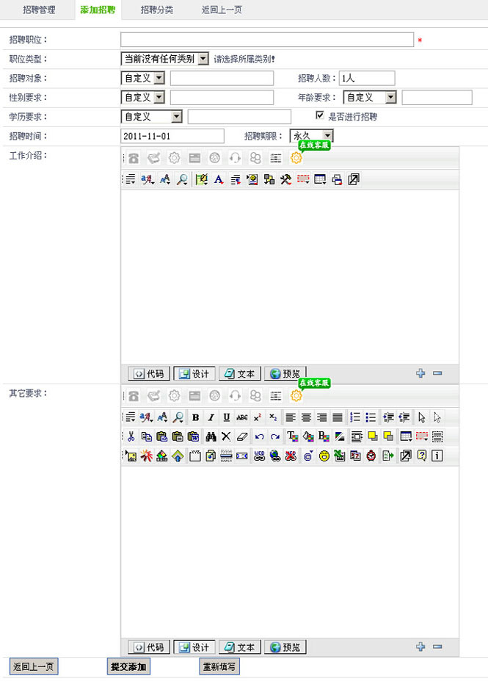This screenshot has width=488, height=687.
Task: Click the smiley emoticon icon
Action: [x=324, y=456]
